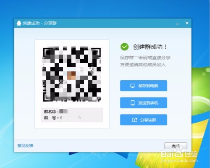Image resolution: width=210 pixels, height=168 pixels.
Task: Click the 群名称 label text
Action: pyautogui.click(x=51, y=112)
